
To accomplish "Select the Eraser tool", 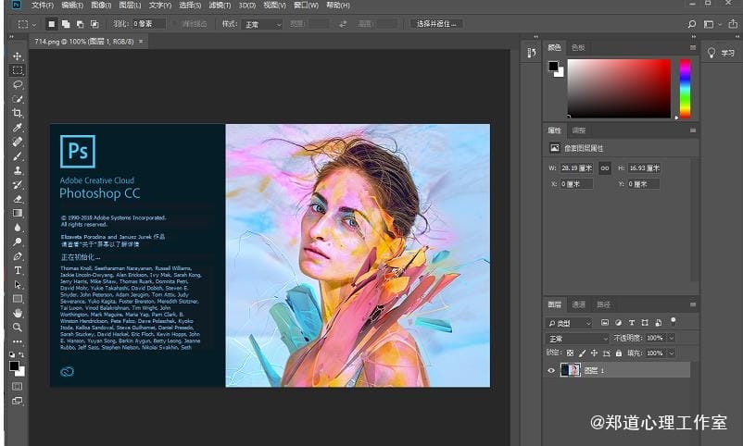I will pos(18,199).
